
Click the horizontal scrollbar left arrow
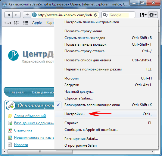(5, 151)
